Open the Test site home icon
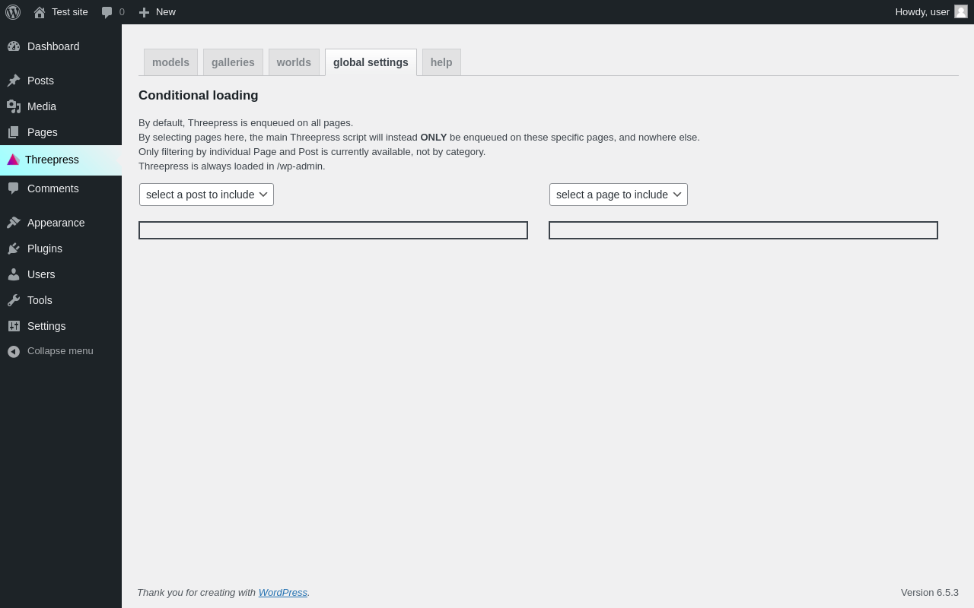Viewport: 974px width, 608px height. (x=40, y=12)
